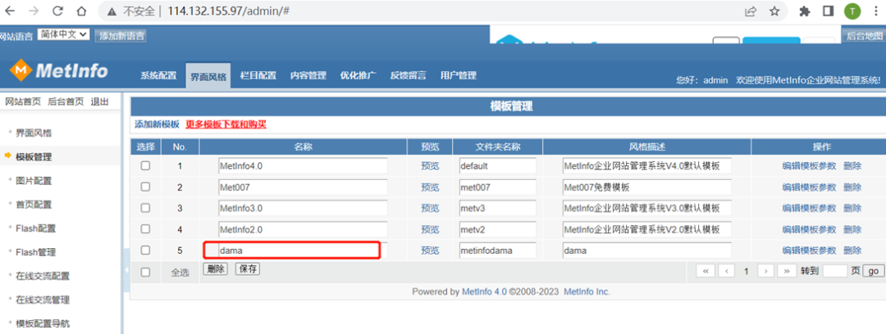Viewport: 886px width, 334px height.
Task: Reload the page with refresh icon
Action: 57,11
